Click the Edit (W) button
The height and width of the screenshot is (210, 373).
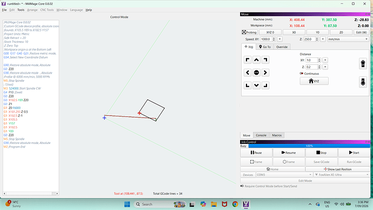click(x=361, y=32)
